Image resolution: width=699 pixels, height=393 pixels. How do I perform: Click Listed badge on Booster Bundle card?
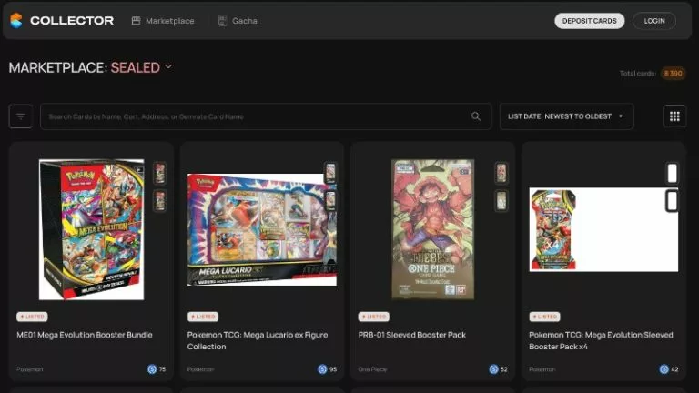(x=32, y=317)
